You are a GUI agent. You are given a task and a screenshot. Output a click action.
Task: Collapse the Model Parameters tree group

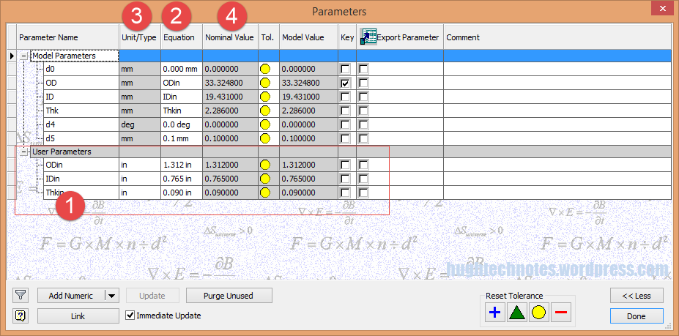[26, 56]
